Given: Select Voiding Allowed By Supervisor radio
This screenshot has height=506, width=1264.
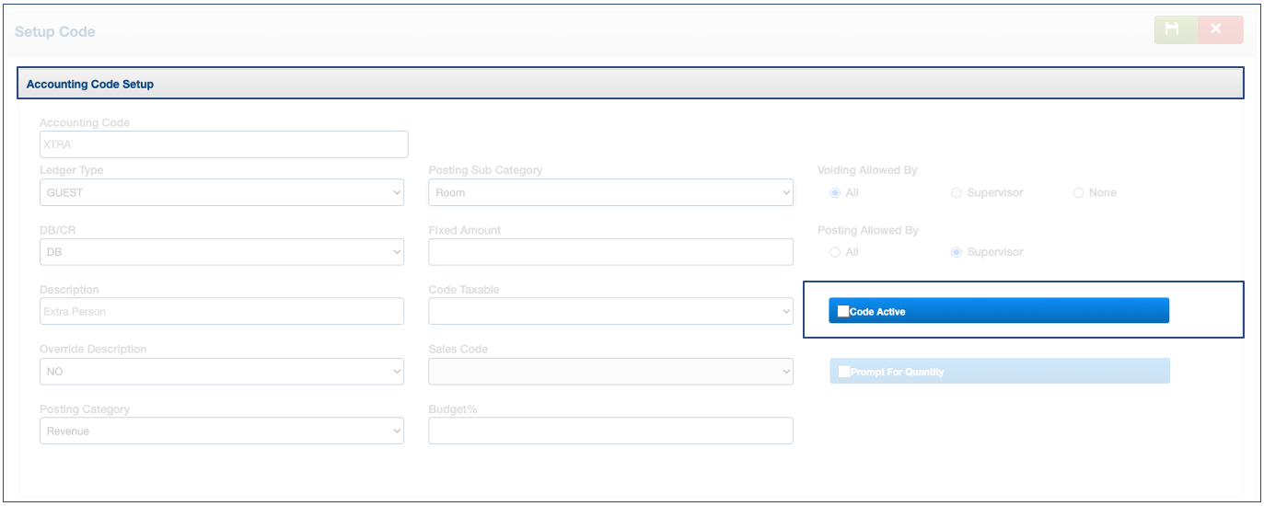Looking at the screenshot, I should point(957,193).
